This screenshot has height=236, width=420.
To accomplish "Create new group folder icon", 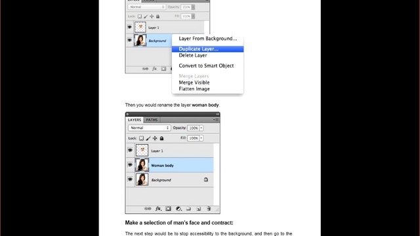I will 188,208.
